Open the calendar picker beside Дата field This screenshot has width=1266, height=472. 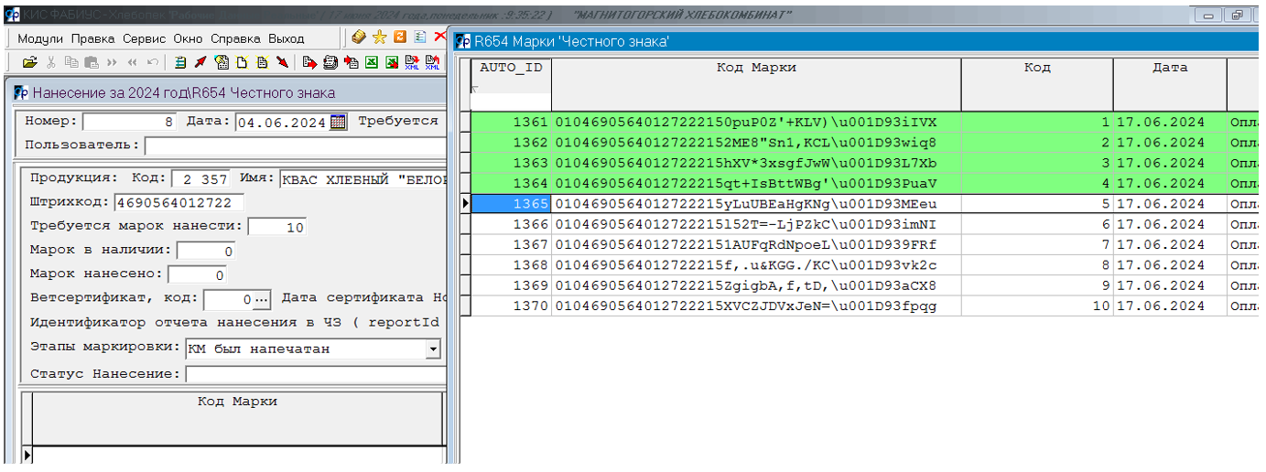tap(338, 122)
